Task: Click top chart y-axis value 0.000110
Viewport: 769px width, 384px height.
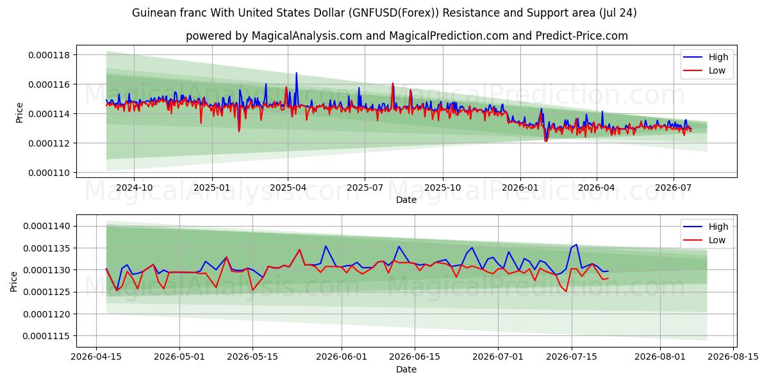Action: (x=50, y=173)
